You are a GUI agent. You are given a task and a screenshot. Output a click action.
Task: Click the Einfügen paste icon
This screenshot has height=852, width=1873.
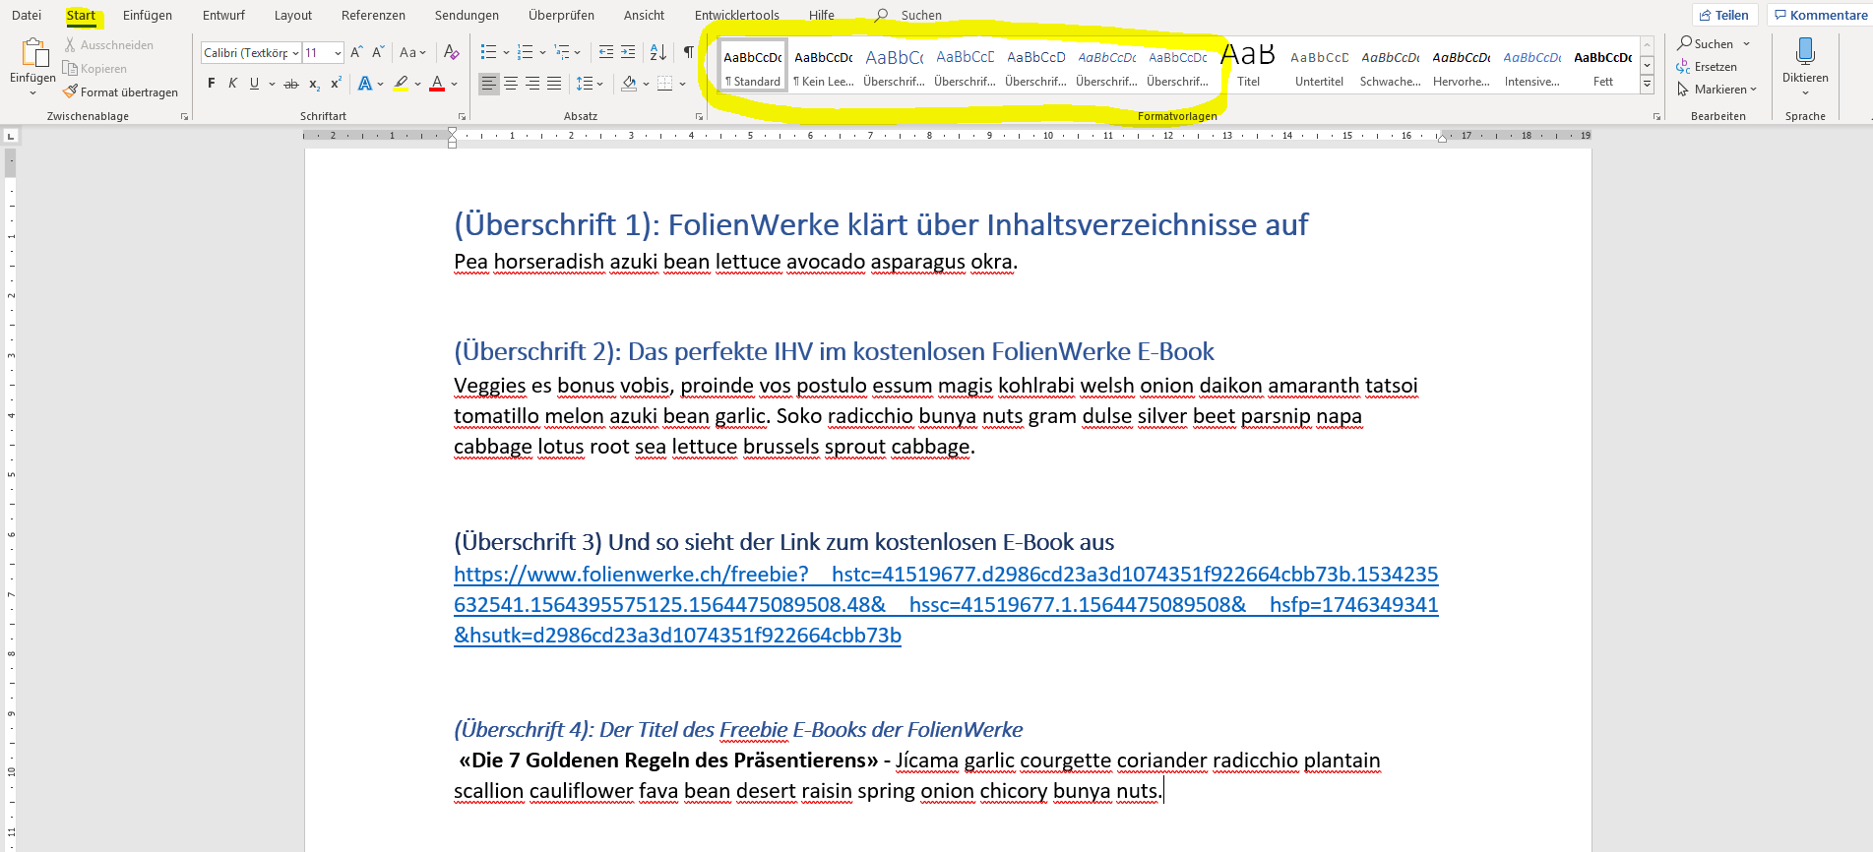34,53
